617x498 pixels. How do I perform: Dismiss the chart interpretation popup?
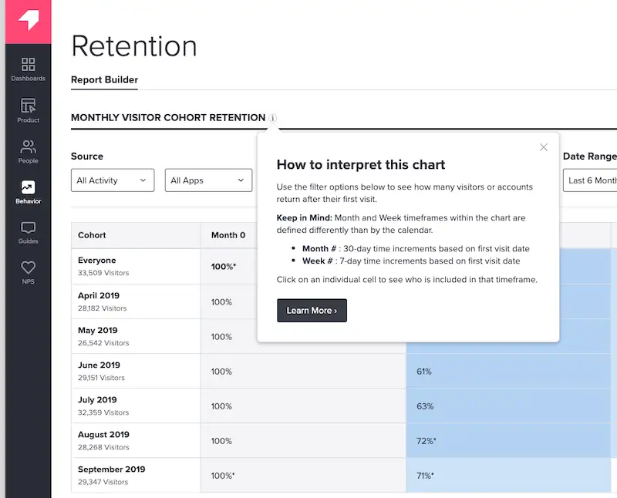pyautogui.click(x=544, y=146)
